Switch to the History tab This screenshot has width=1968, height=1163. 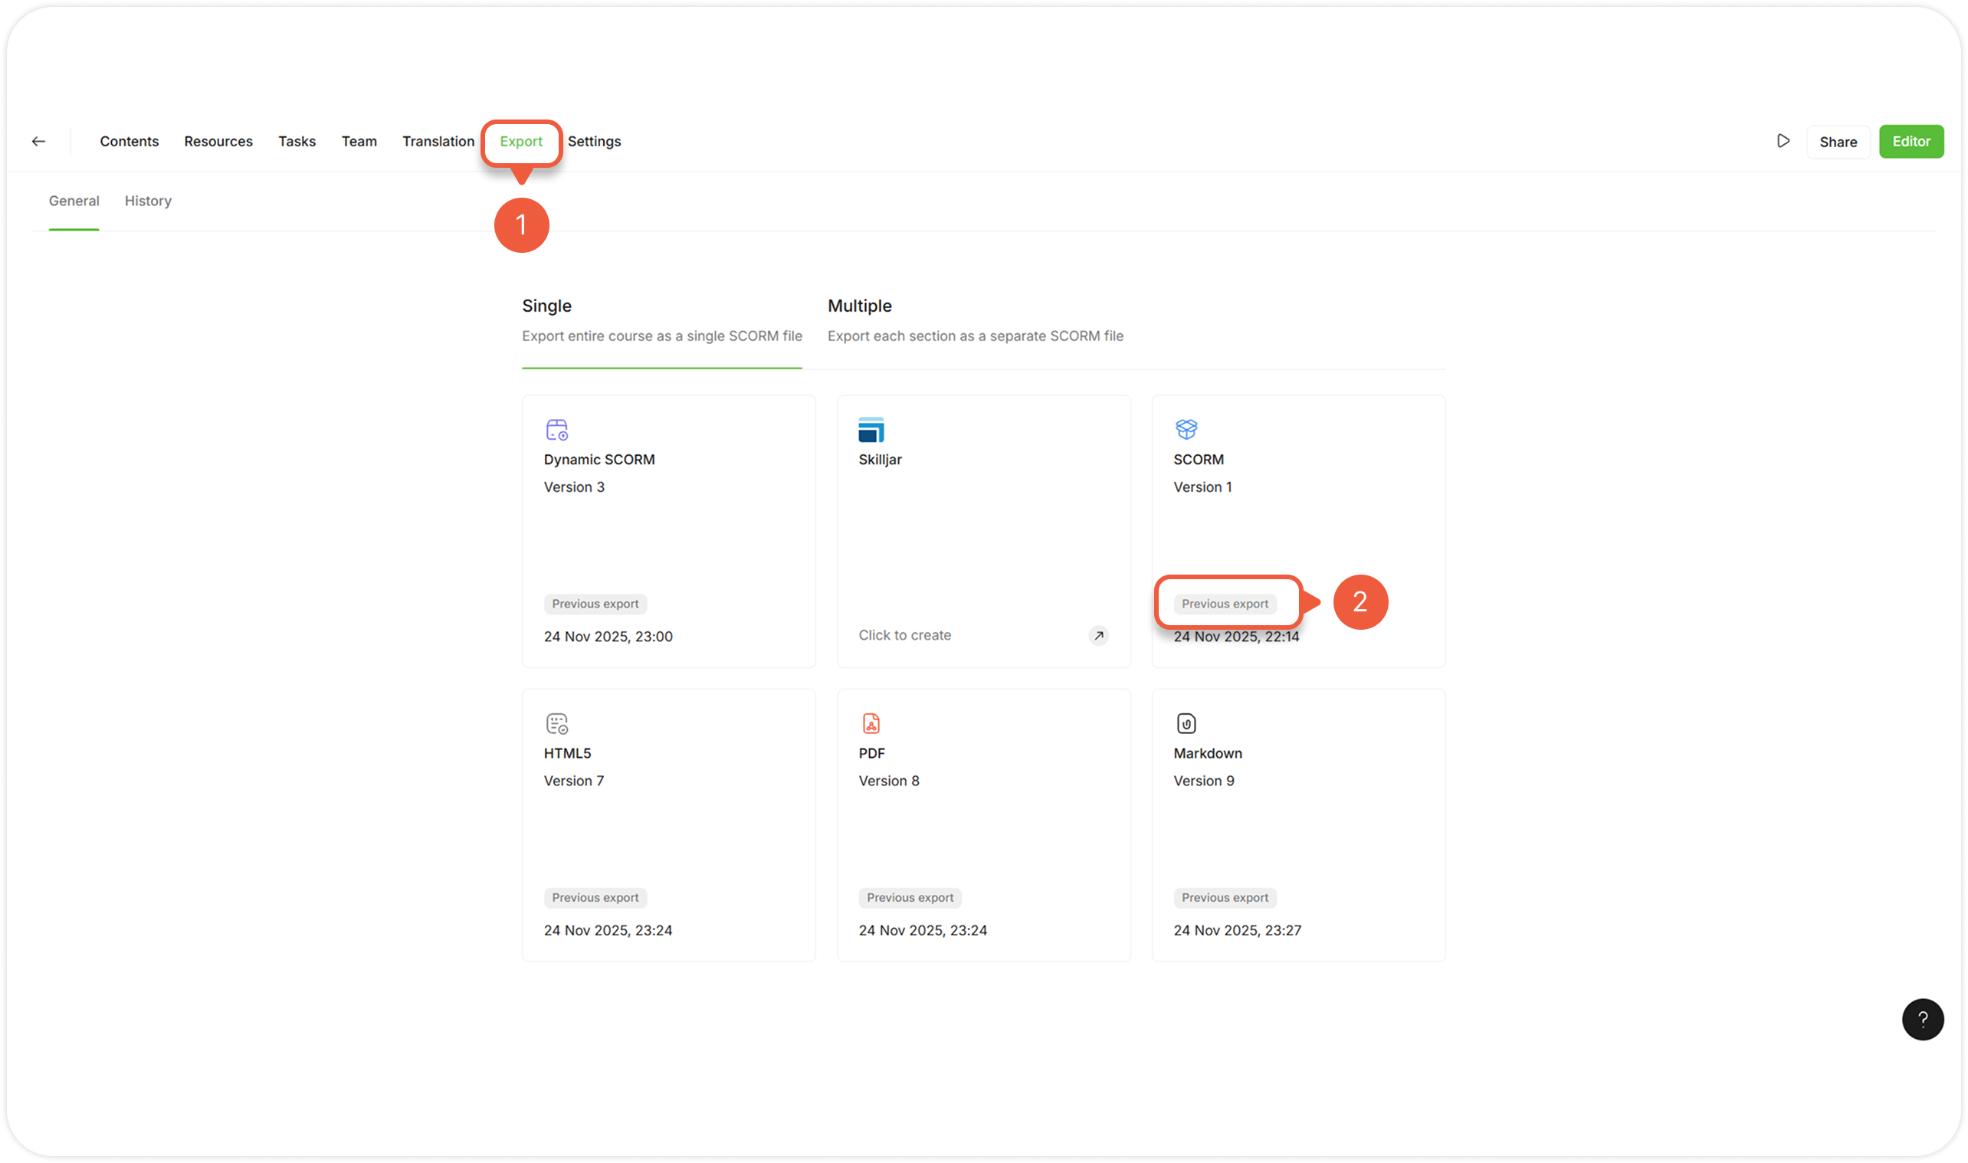(147, 201)
